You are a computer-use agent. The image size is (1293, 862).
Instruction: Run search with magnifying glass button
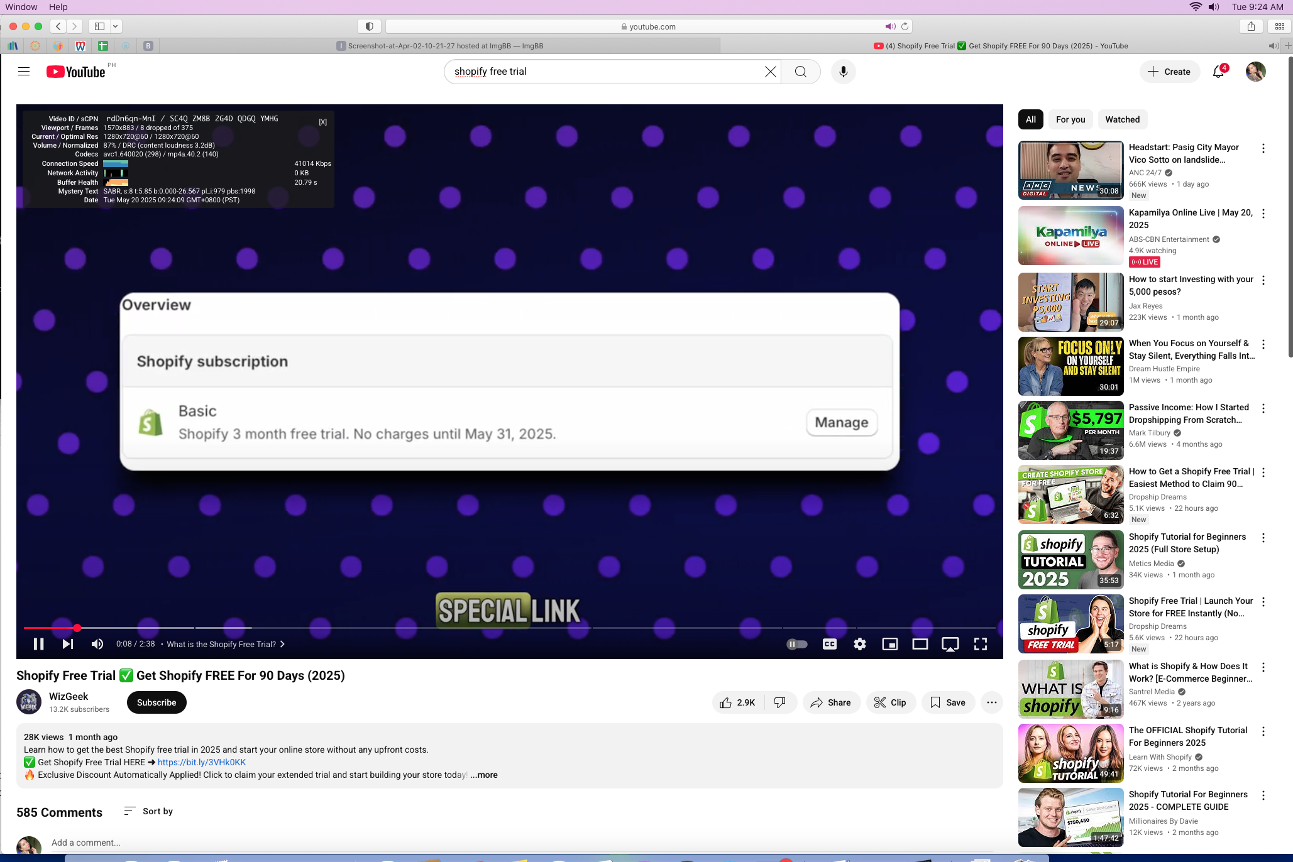click(800, 72)
